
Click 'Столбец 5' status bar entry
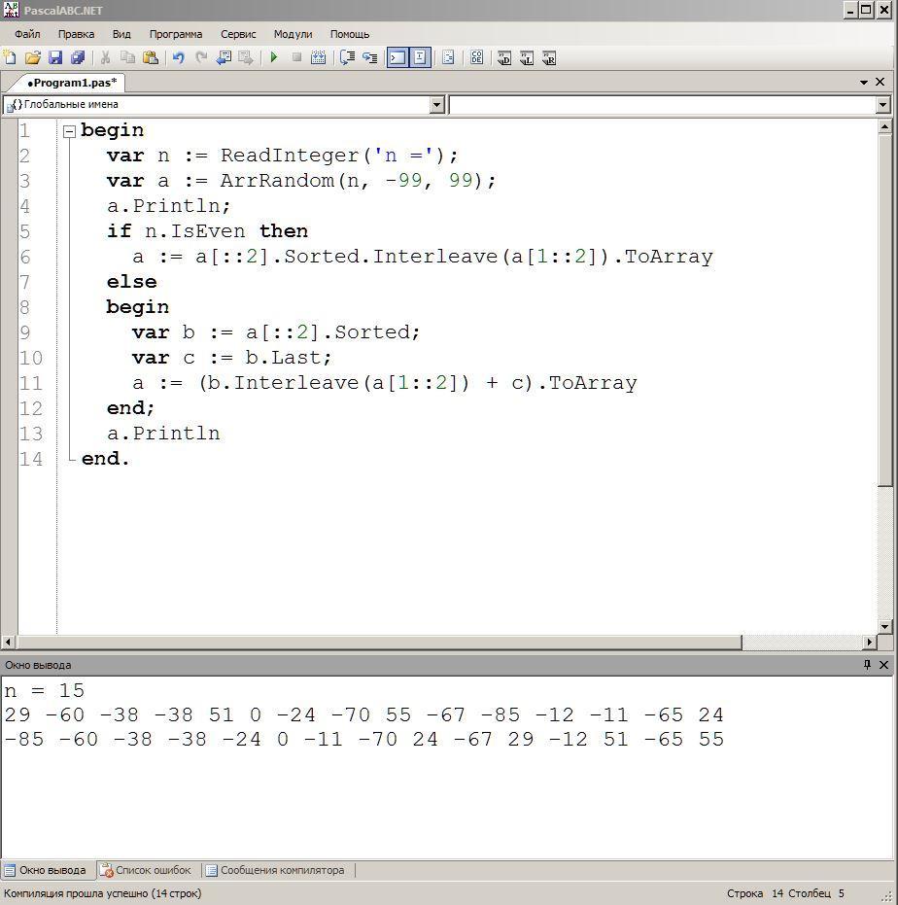point(816,893)
